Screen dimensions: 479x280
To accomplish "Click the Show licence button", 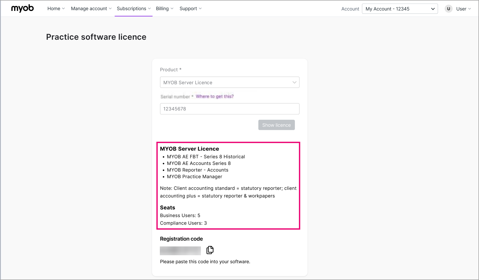I will click(x=277, y=125).
